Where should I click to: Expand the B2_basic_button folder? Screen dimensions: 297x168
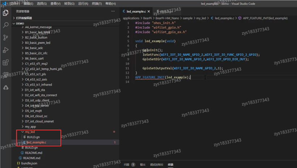tap(36, 37)
